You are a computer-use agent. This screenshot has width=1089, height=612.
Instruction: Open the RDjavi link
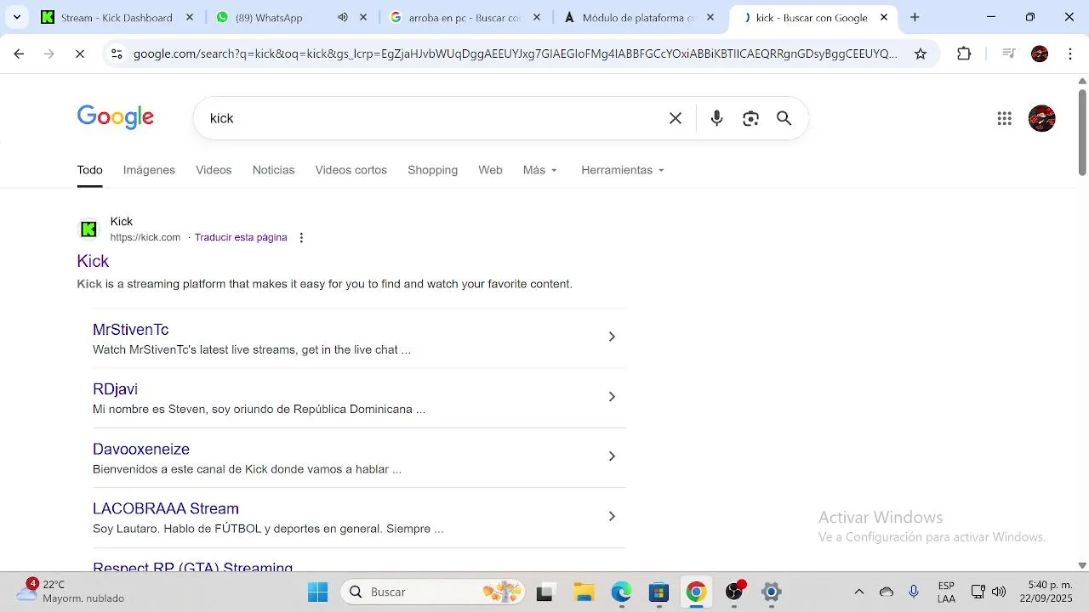point(115,389)
